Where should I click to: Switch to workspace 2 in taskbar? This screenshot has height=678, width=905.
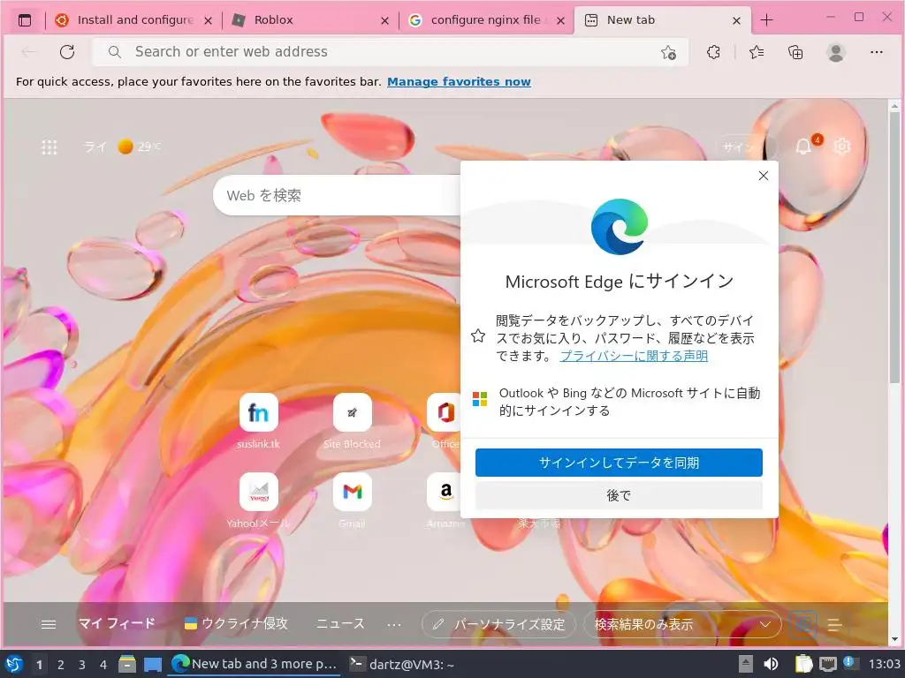click(61, 665)
